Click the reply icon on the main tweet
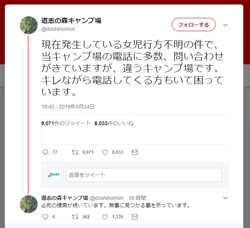This screenshot has width=250, height=228. tap(45, 152)
